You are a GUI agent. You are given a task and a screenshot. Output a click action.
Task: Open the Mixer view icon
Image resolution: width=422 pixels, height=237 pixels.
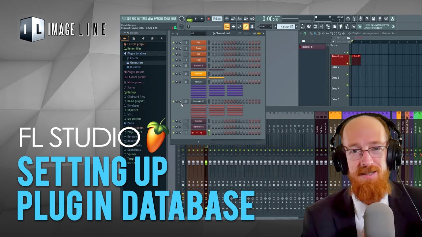(x=321, y=27)
